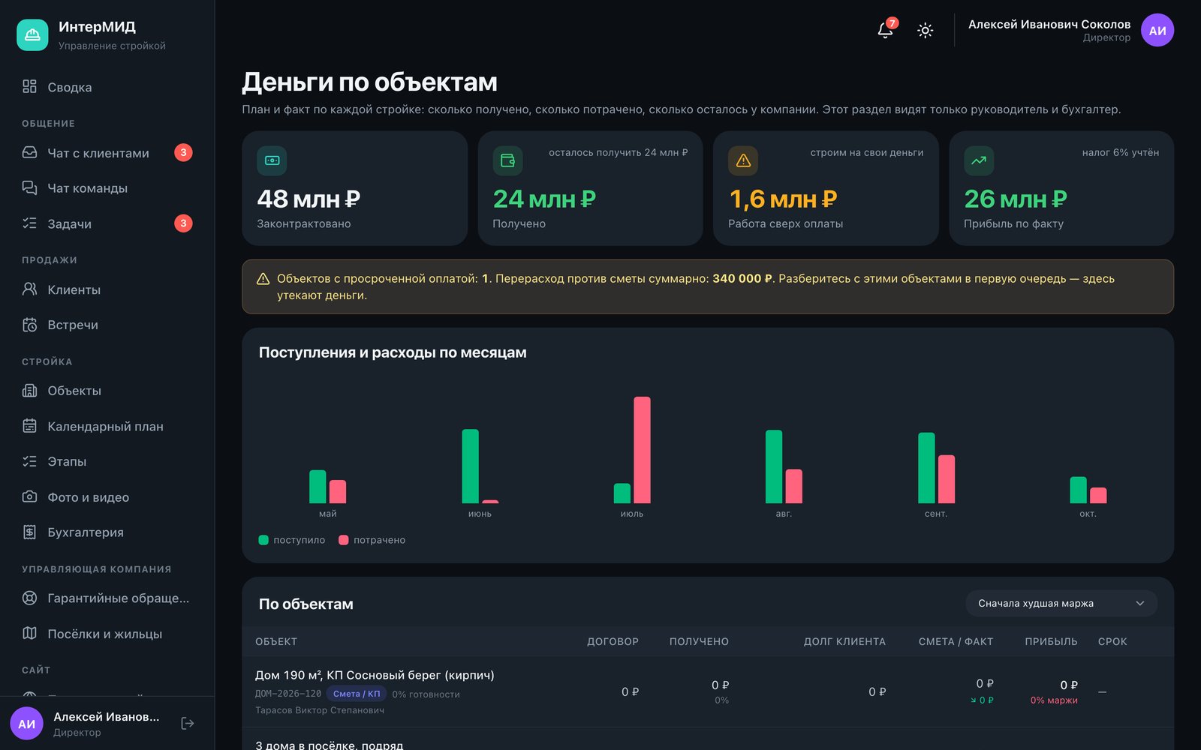Image resolution: width=1201 pixels, height=750 pixels.
Task: Open Чат с клиентами
Action: (x=107, y=152)
